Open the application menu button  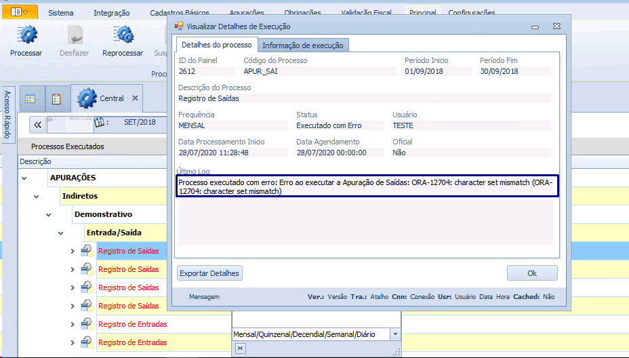point(20,12)
